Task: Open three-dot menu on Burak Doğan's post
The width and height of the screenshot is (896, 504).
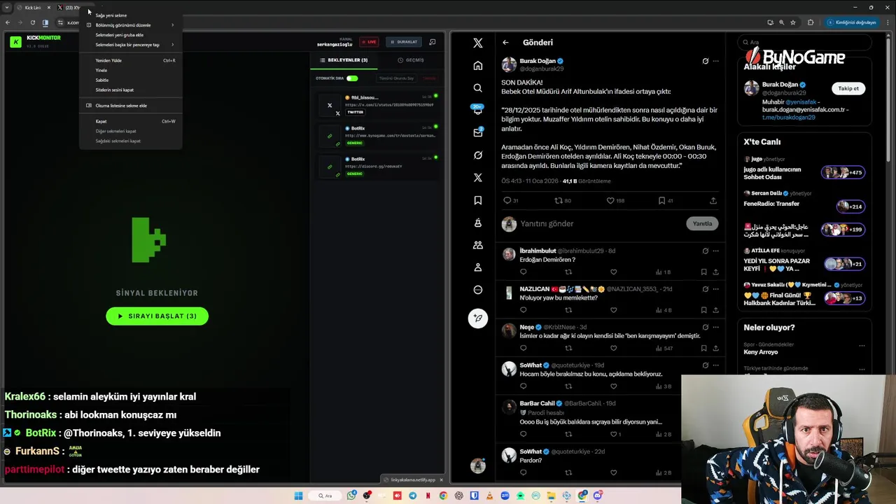Action: [x=715, y=61]
